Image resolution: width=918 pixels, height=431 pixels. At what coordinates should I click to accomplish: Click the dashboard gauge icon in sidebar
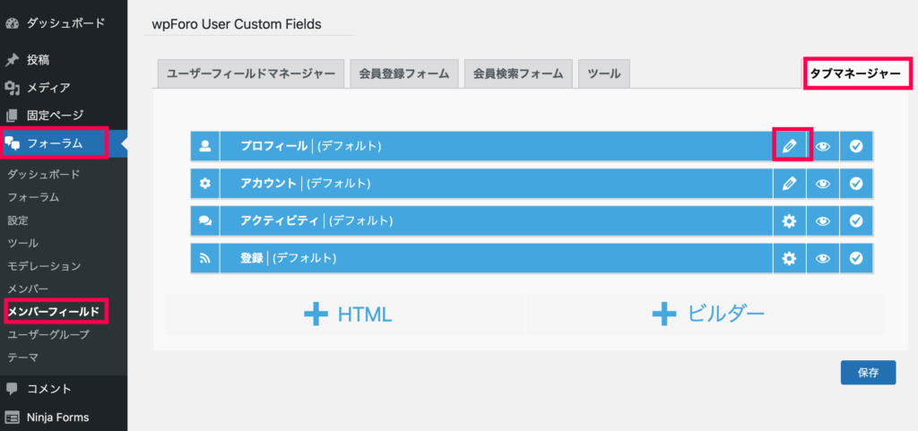13,24
